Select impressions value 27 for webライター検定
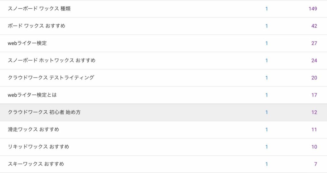The width and height of the screenshot is (327, 173). point(314,43)
